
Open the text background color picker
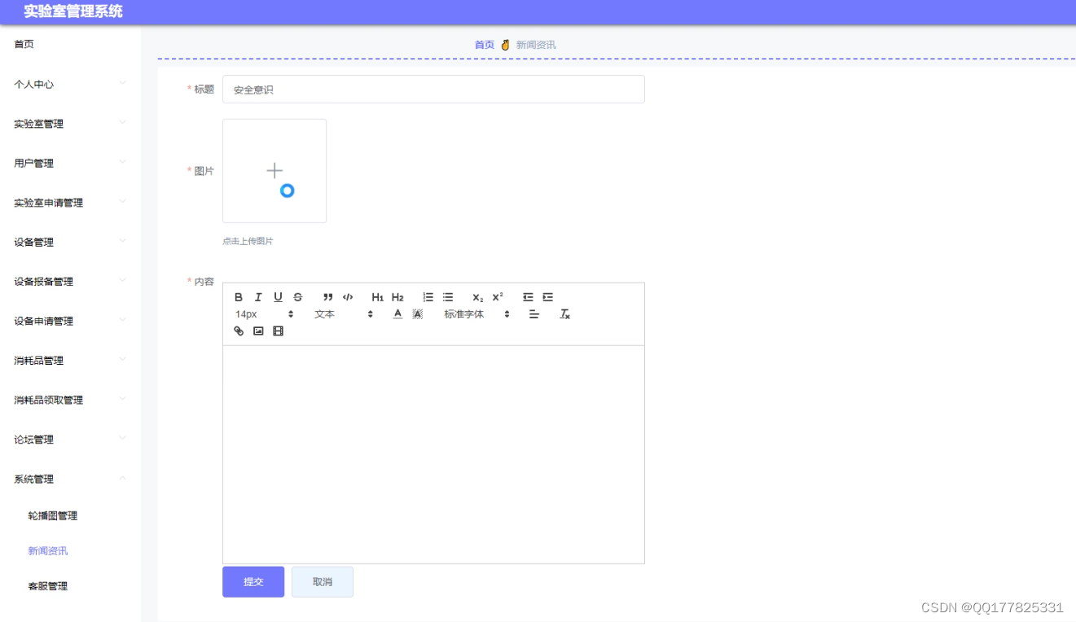tap(418, 314)
